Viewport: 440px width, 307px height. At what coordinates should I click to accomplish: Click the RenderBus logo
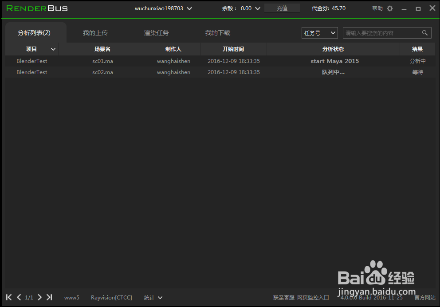(x=37, y=8)
